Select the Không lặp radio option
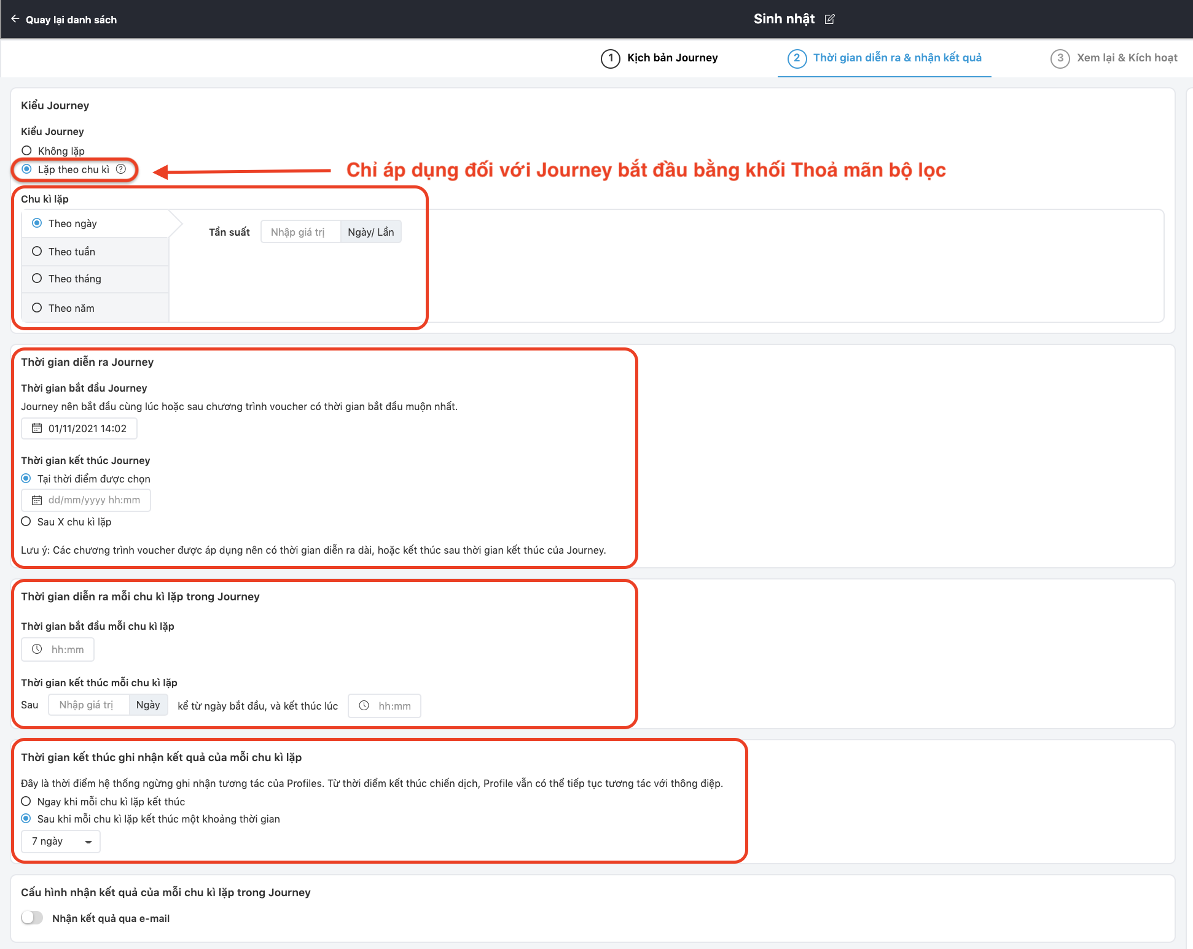 [26, 150]
